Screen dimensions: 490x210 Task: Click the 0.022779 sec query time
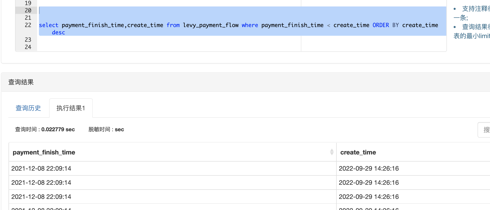click(x=58, y=129)
